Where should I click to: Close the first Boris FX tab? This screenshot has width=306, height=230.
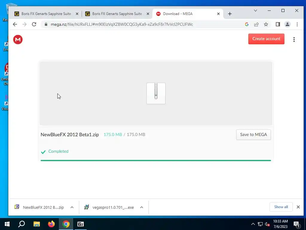tap(77, 14)
